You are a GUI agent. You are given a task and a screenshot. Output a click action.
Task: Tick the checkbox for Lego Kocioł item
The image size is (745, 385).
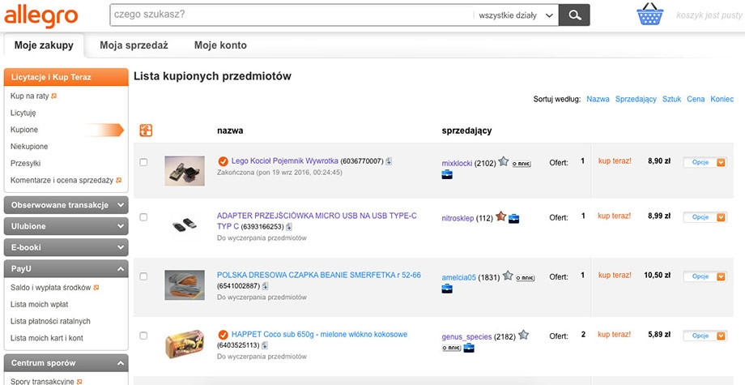tap(144, 162)
